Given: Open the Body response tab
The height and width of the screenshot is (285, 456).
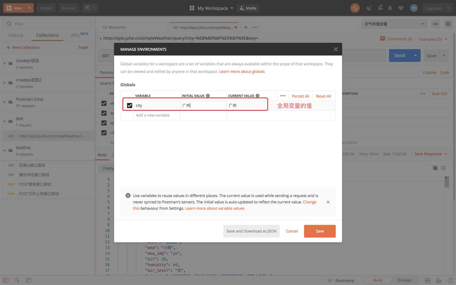Looking at the screenshot, I should click(102, 155).
